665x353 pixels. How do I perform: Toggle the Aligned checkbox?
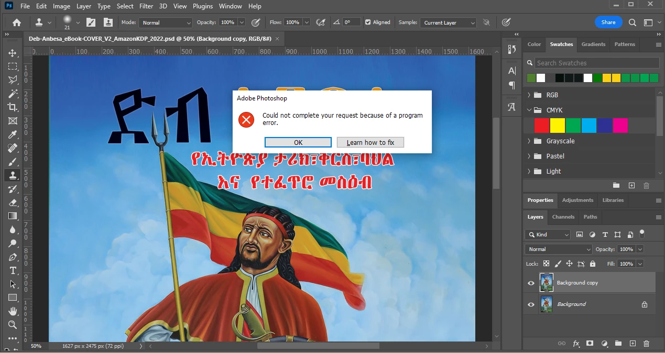(368, 22)
